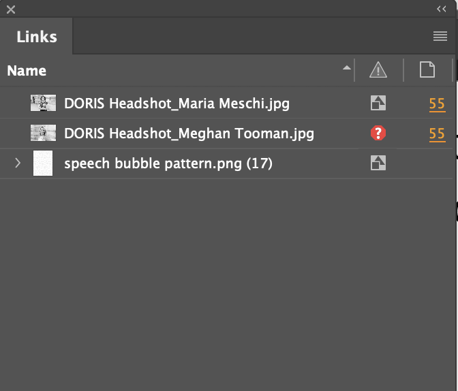Go to page 55 for Meghan Tooman
The height and width of the screenshot is (391, 458).
coord(438,134)
